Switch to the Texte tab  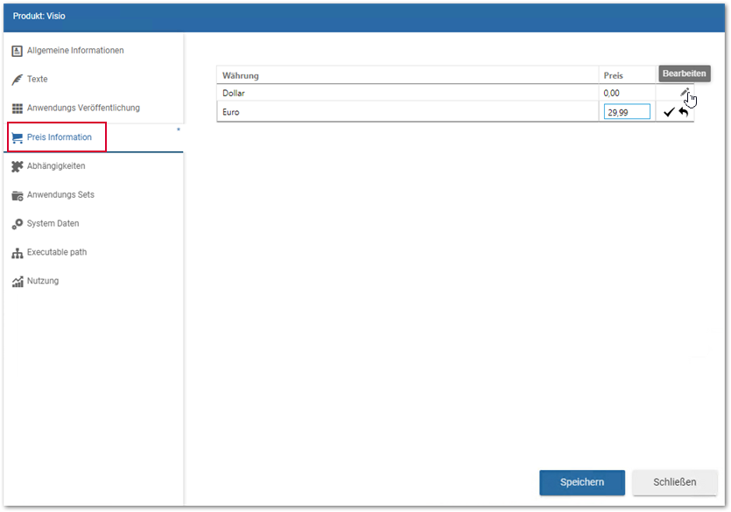point(94,79)
